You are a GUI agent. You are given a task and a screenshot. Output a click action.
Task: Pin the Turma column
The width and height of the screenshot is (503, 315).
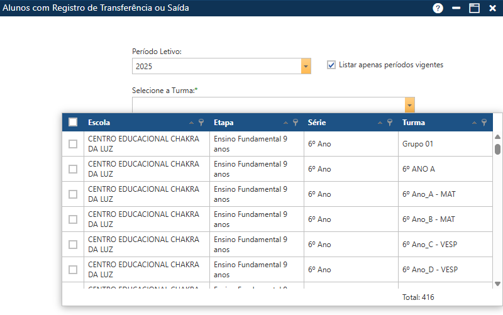coord(484,123)
